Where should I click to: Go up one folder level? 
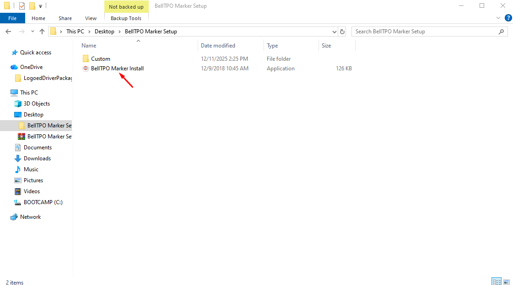click(x=42, y=32)
